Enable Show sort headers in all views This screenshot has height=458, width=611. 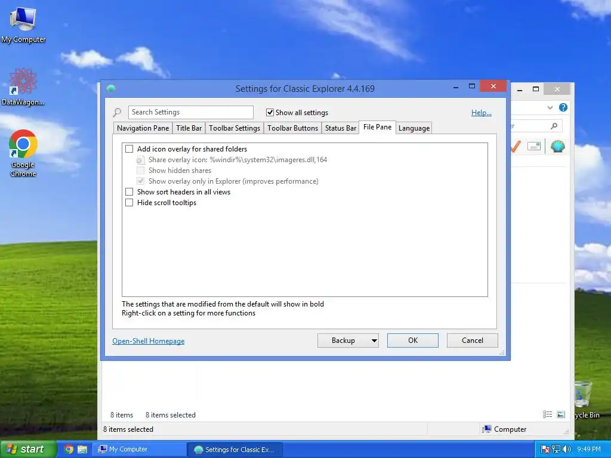(129, 192)
